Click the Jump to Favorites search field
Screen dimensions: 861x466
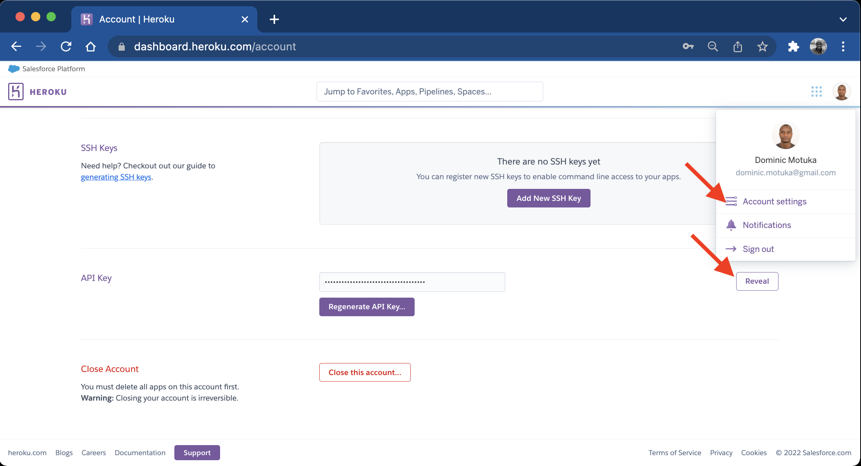(429, 91)
